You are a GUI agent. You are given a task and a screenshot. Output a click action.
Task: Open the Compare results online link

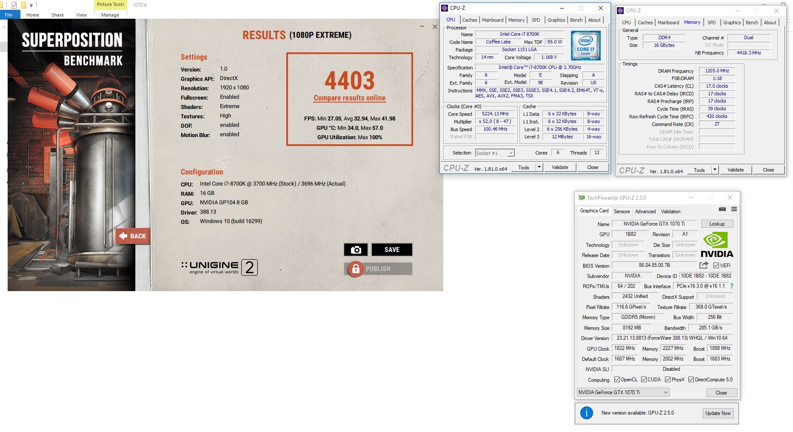pyautogui.click(x=350, y=98)
